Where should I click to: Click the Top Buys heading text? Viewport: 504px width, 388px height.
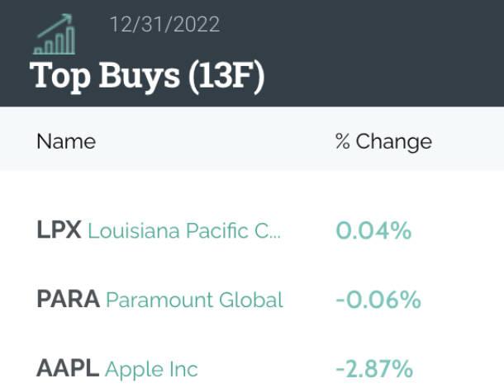[105, 75]
